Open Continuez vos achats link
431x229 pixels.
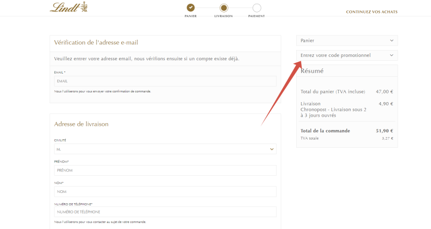pyautogui.click(x=372, y=12)
